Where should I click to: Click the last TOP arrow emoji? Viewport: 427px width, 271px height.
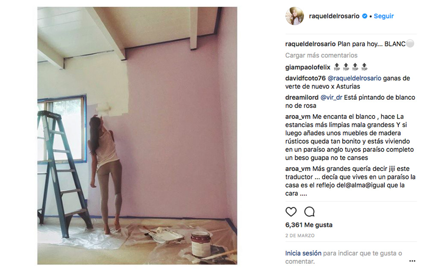click(x=364, y=67)
